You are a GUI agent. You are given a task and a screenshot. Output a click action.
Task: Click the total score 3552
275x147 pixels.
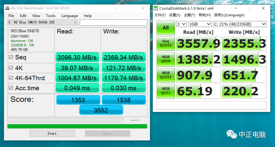(101, 110)
